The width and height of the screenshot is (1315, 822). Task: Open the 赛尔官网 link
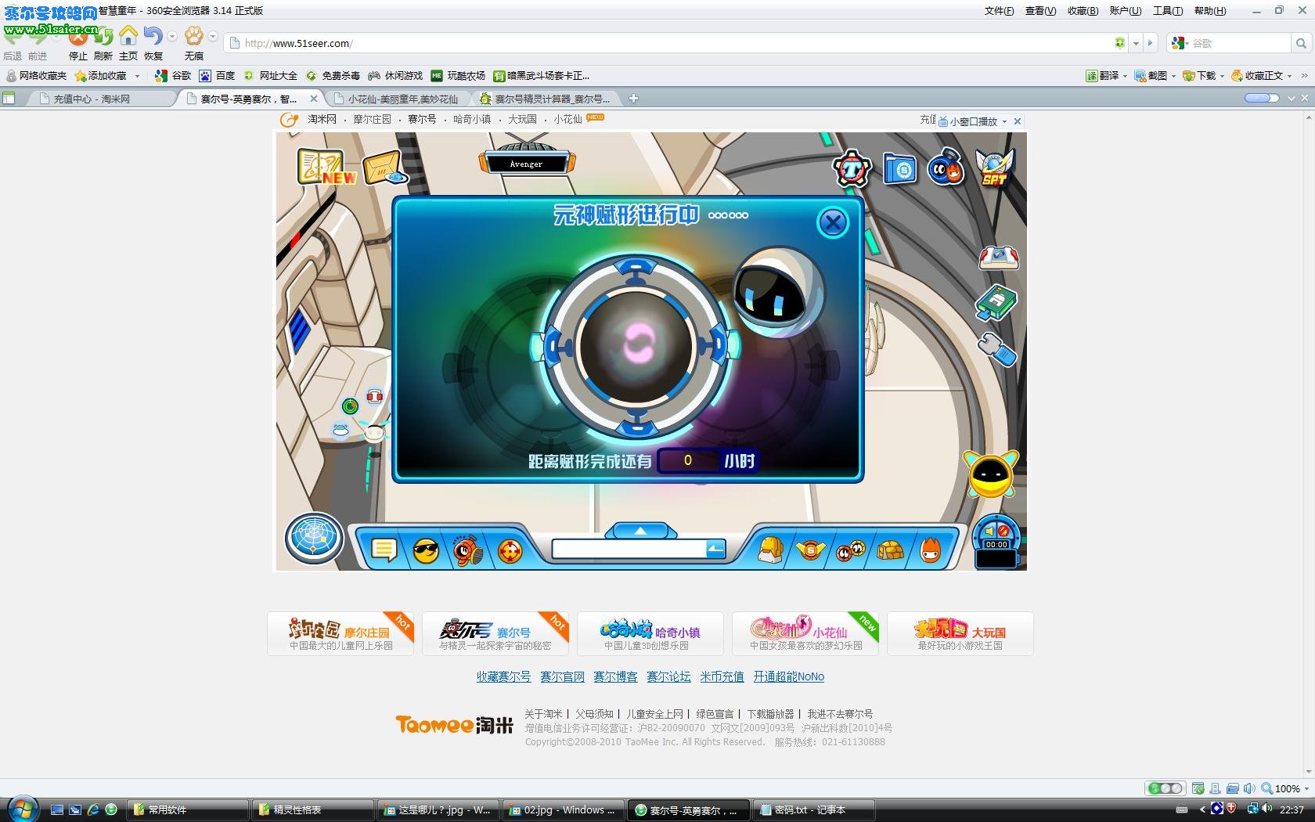pyautogui.click(x=562, y=676)
